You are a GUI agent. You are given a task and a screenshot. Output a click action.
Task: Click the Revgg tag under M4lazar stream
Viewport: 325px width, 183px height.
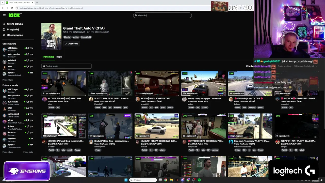pos(78,150)
